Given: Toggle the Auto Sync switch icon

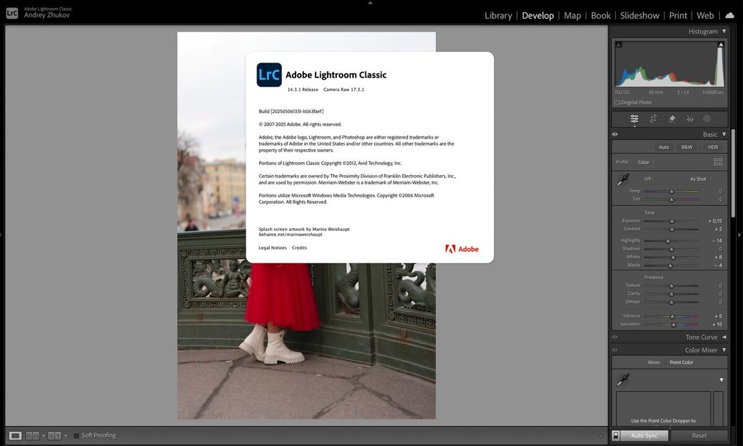Looking at the screenshot, I should click(615, 435).
